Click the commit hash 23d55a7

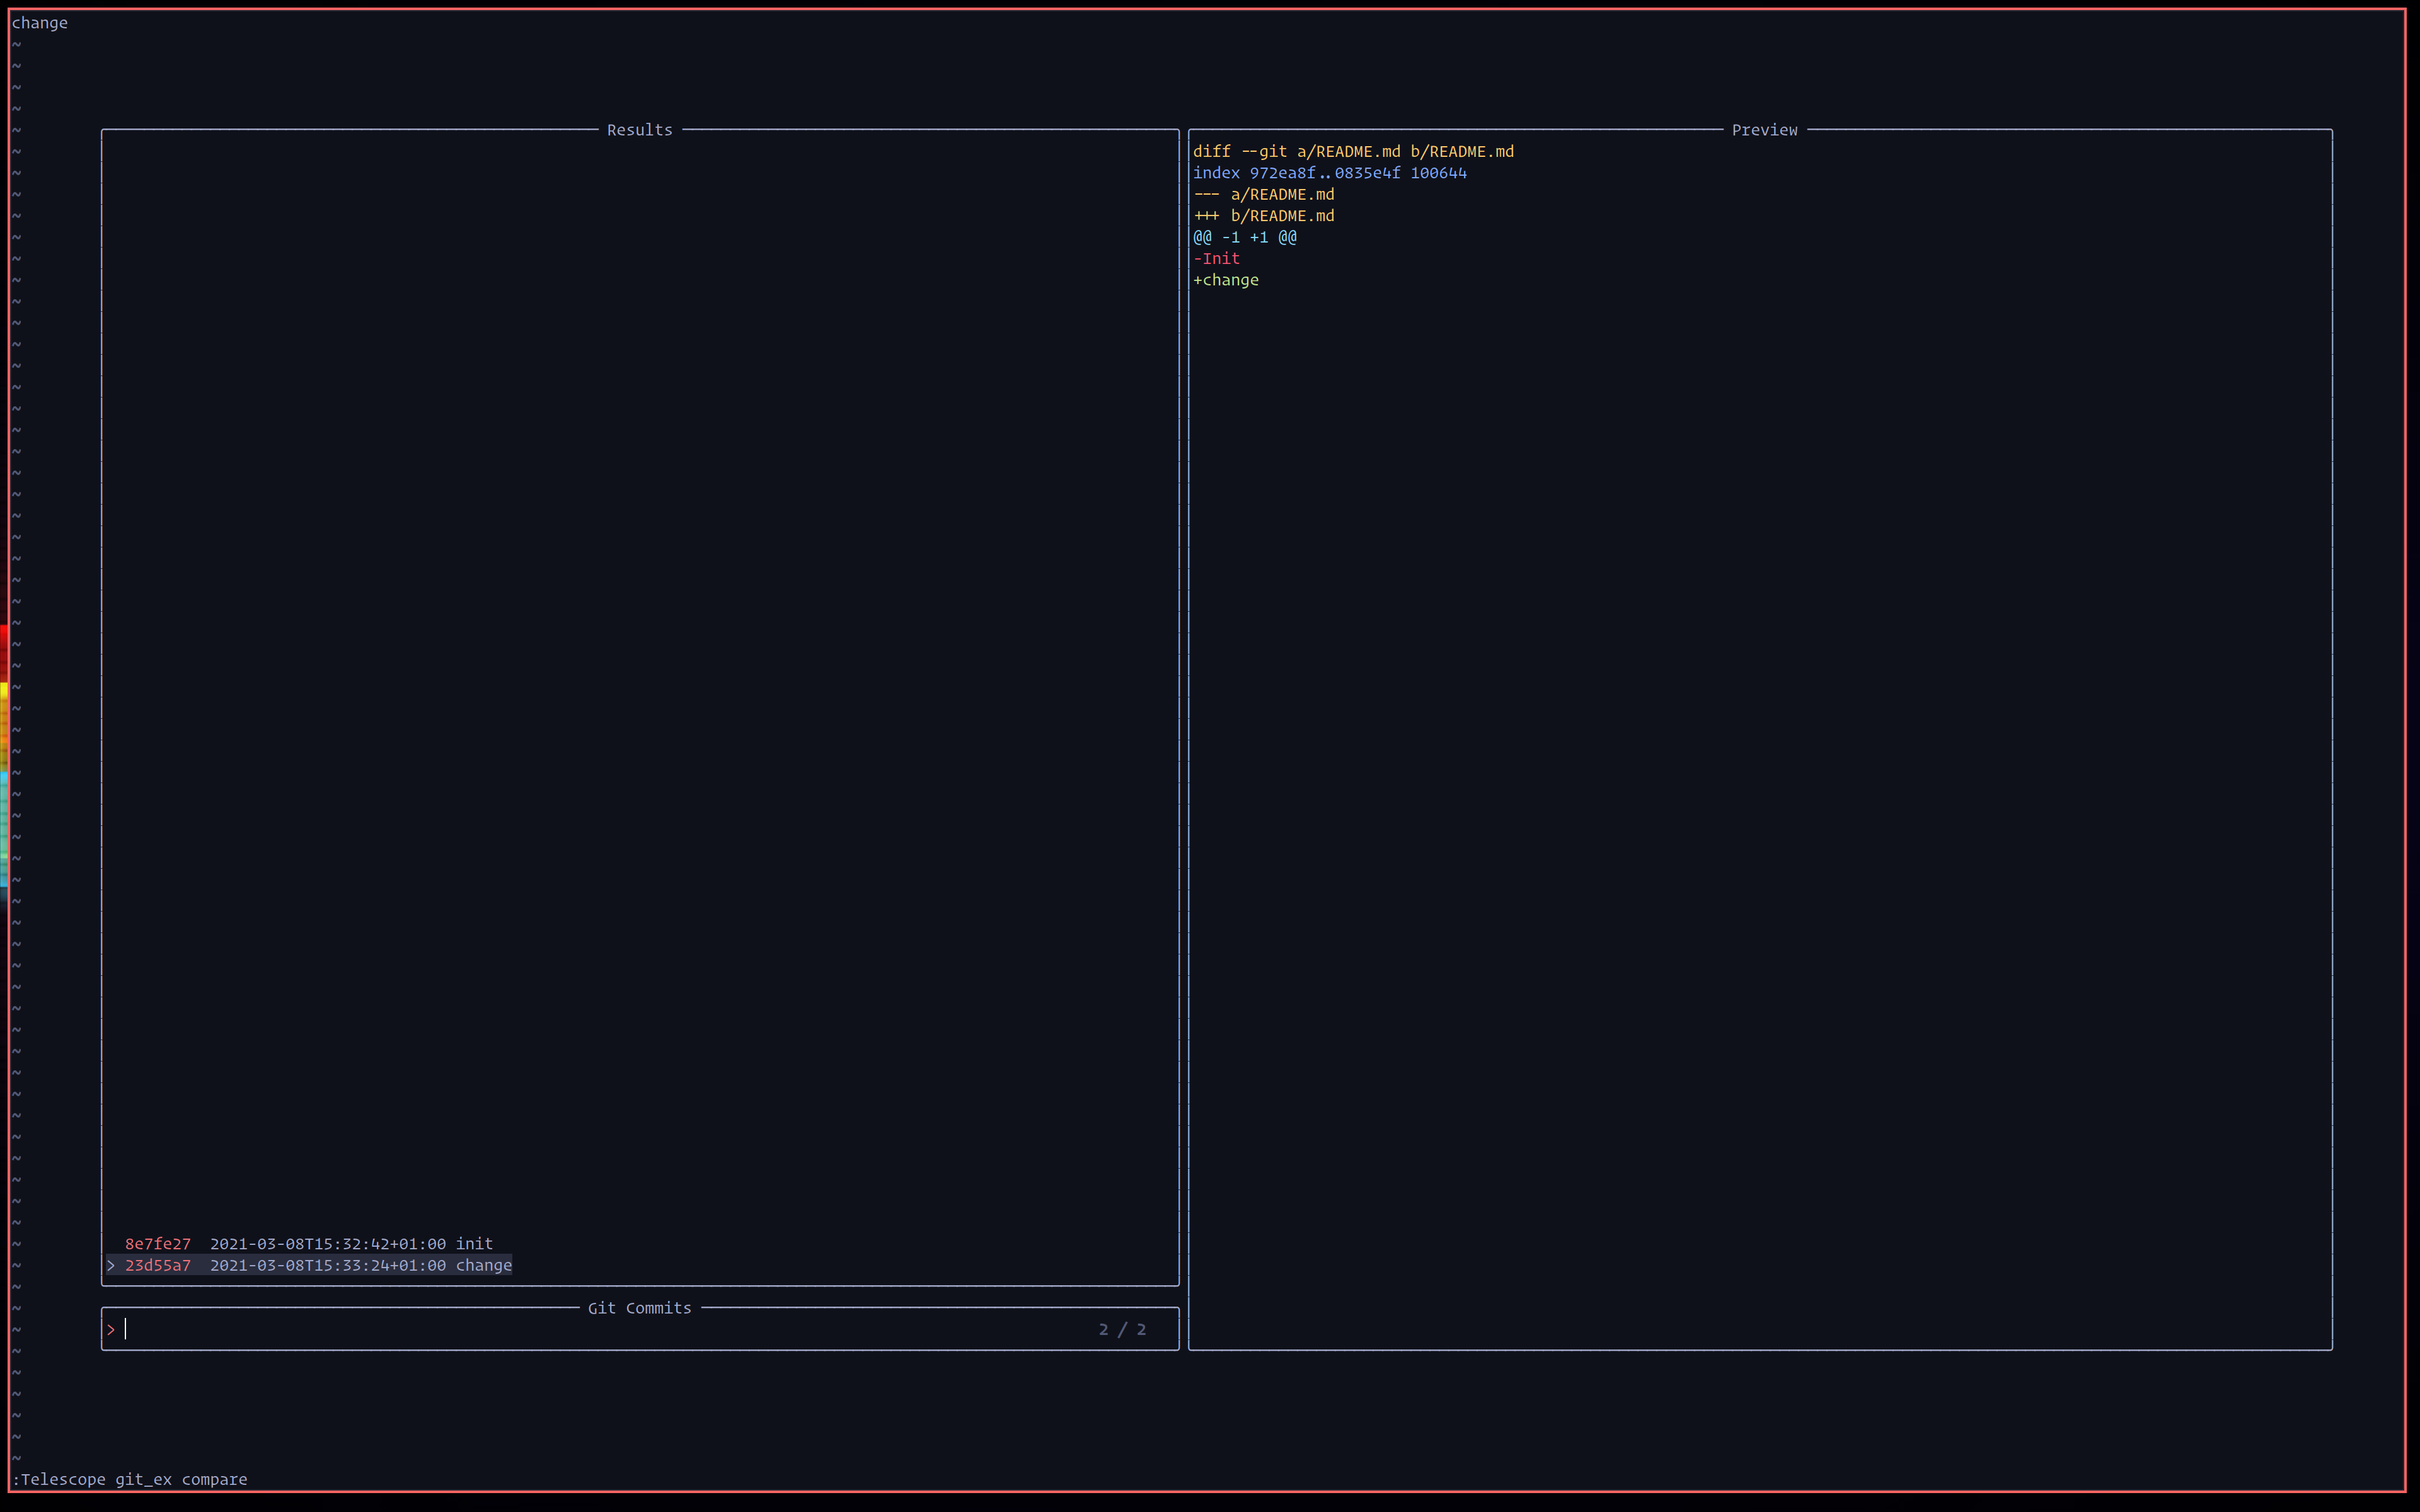click(x=158, y=1265)
